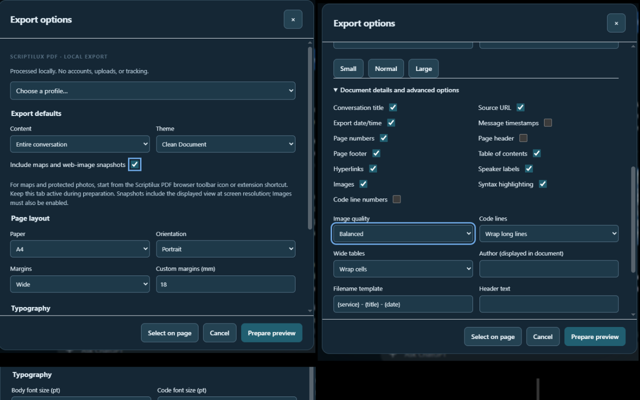Image resolution: width=640 pixels, height=400 pixels.
Task: Uncheck the Images checkbox
Action: click(x=363, y=184)
